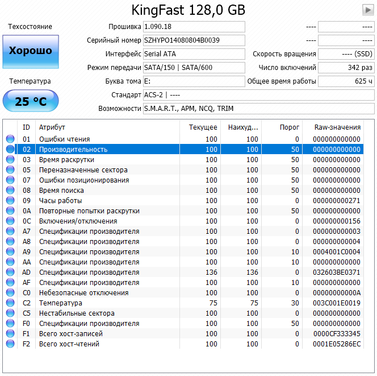Click the Наихуд... column header
Screen dimensions: 377x376
click(x=241, y=127)
